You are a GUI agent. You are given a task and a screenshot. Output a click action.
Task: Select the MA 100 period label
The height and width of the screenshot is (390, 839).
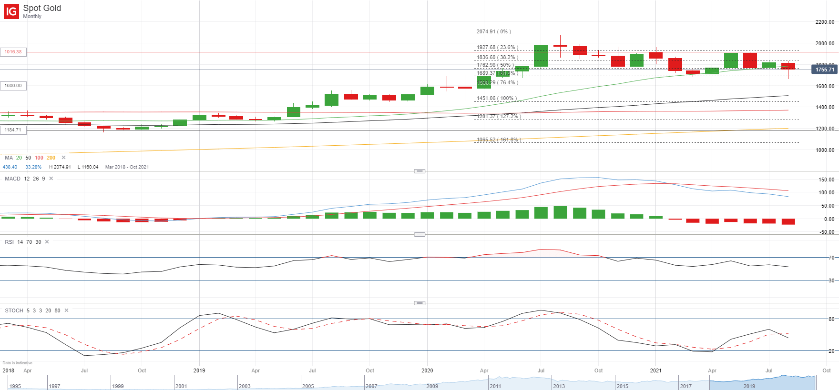point(39,158)
